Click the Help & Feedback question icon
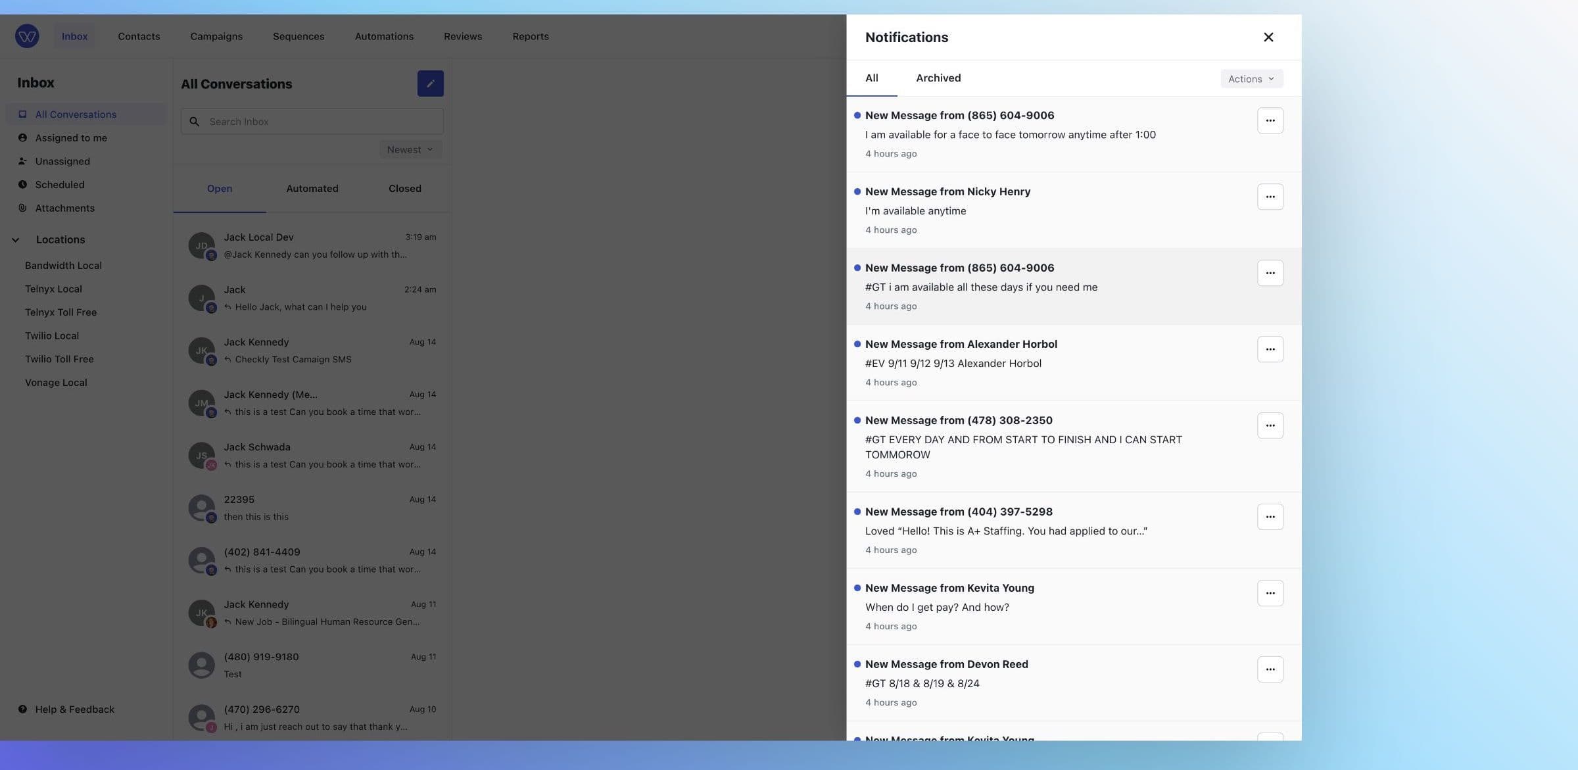Image resolution: width=1578 pixels, height=770 pixels. coord(22,709)
